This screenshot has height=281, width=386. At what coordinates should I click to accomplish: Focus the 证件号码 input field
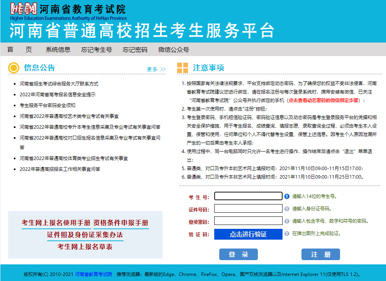tap(248, 209)
